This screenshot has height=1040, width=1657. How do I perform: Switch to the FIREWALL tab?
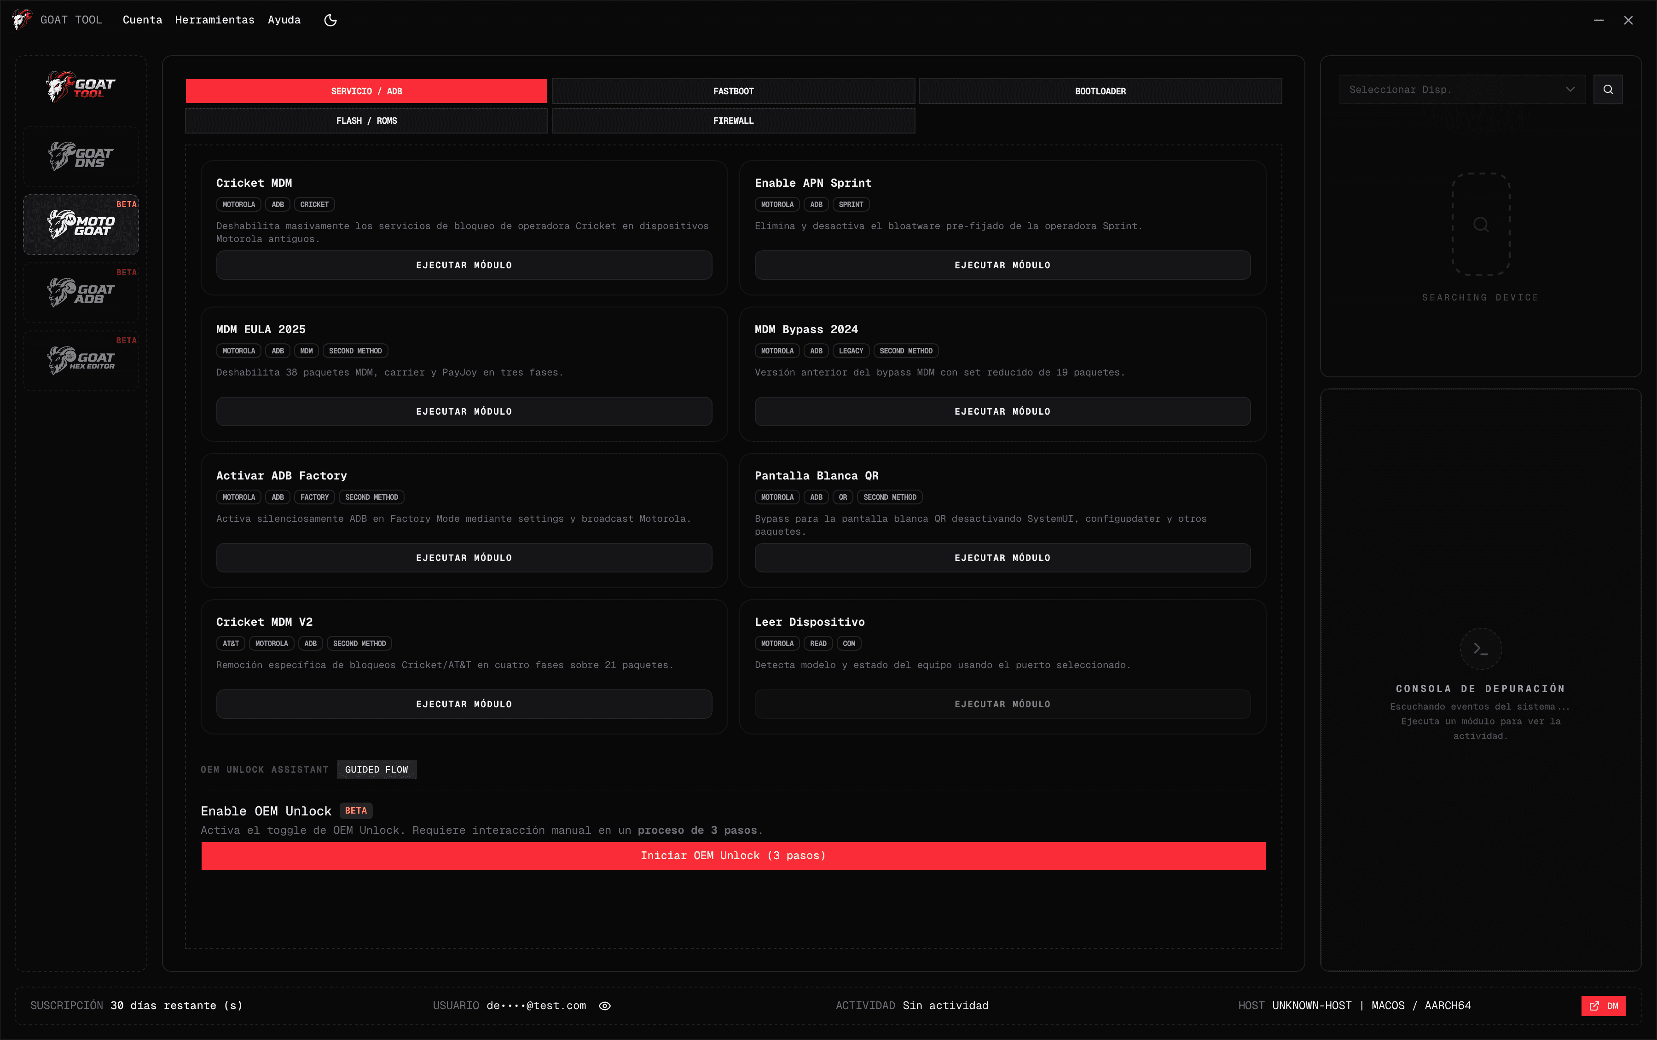pyautogui.click(x=733, y=121)
